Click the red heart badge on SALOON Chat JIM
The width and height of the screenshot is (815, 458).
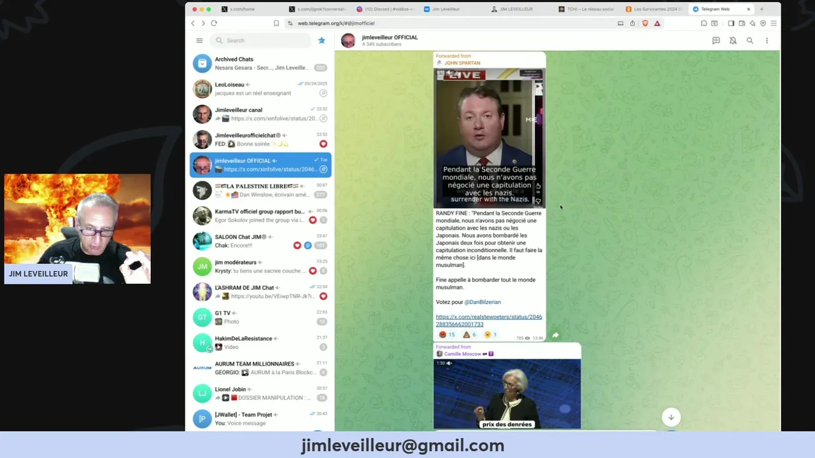[297, 246]
